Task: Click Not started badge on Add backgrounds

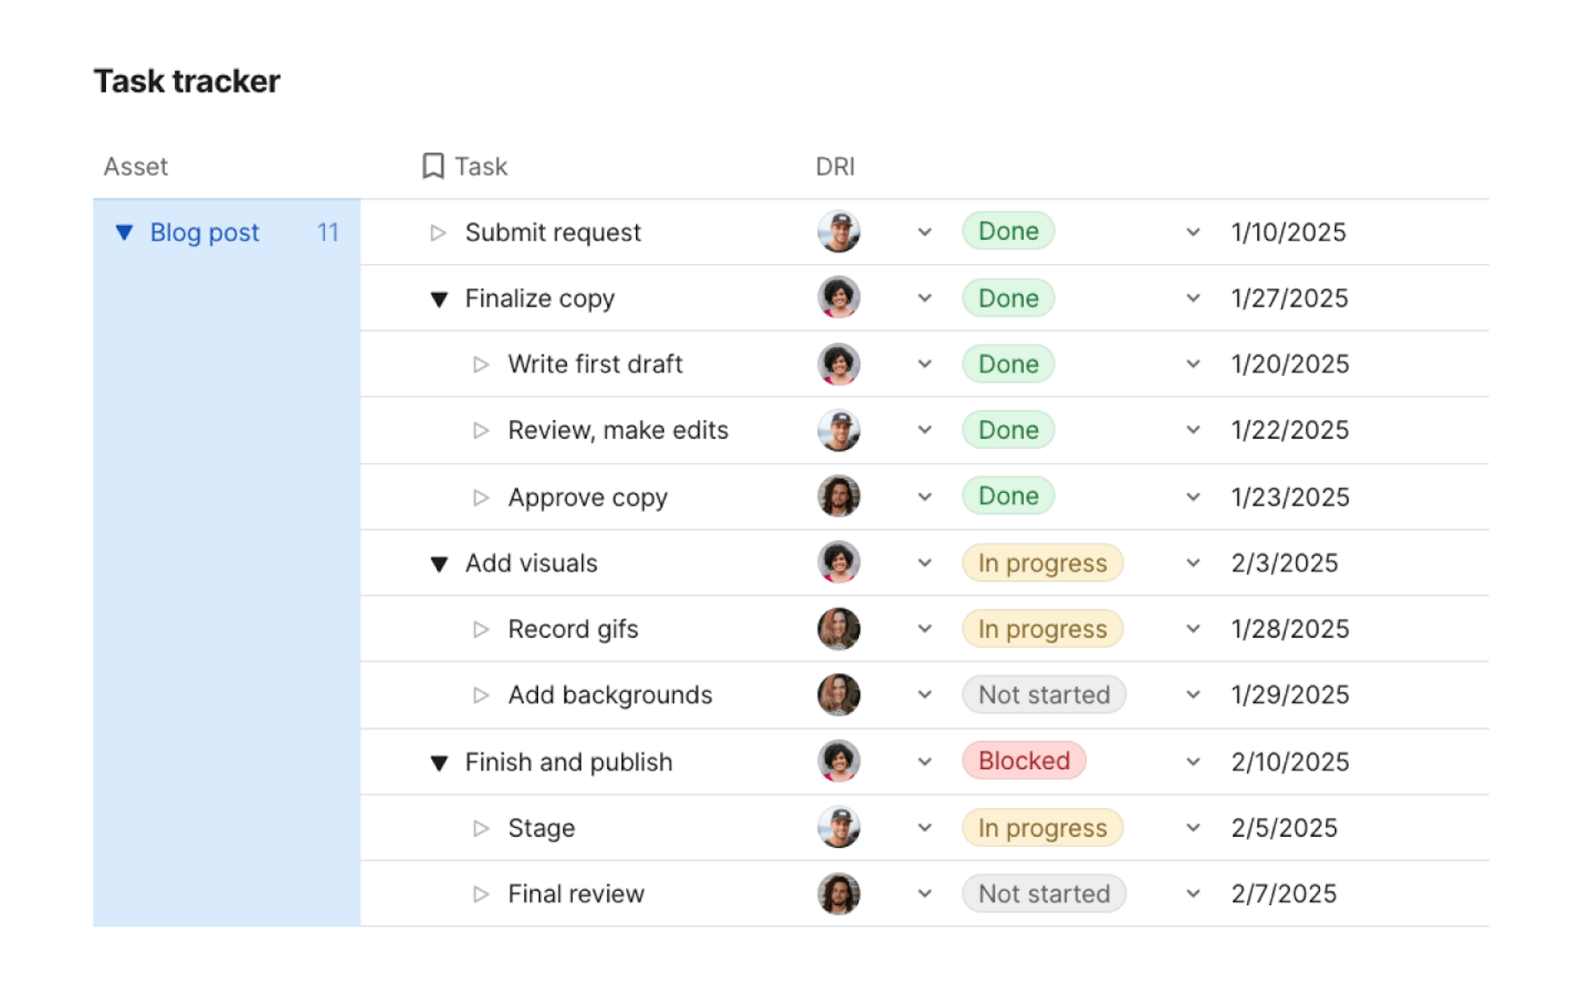Action: (x=1044, y=695)
